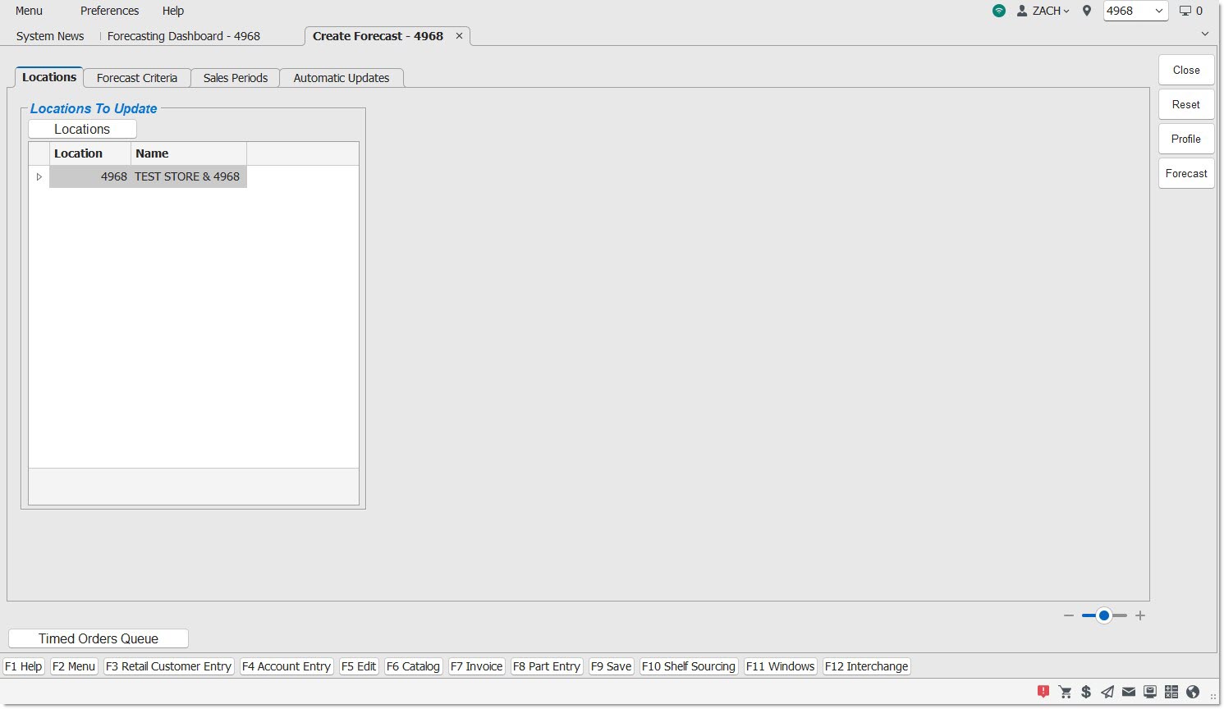Click the green connection status icon
1224x709 pixels.
(999, 11)
